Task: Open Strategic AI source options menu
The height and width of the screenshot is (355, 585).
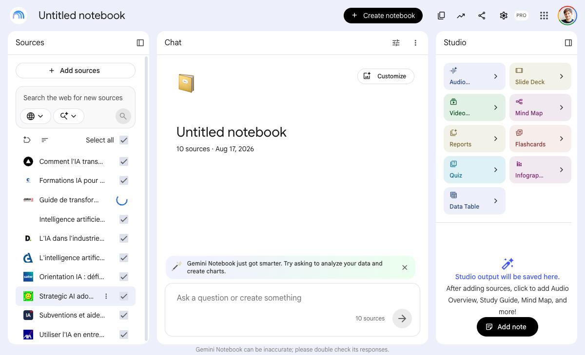Action: 106,296
